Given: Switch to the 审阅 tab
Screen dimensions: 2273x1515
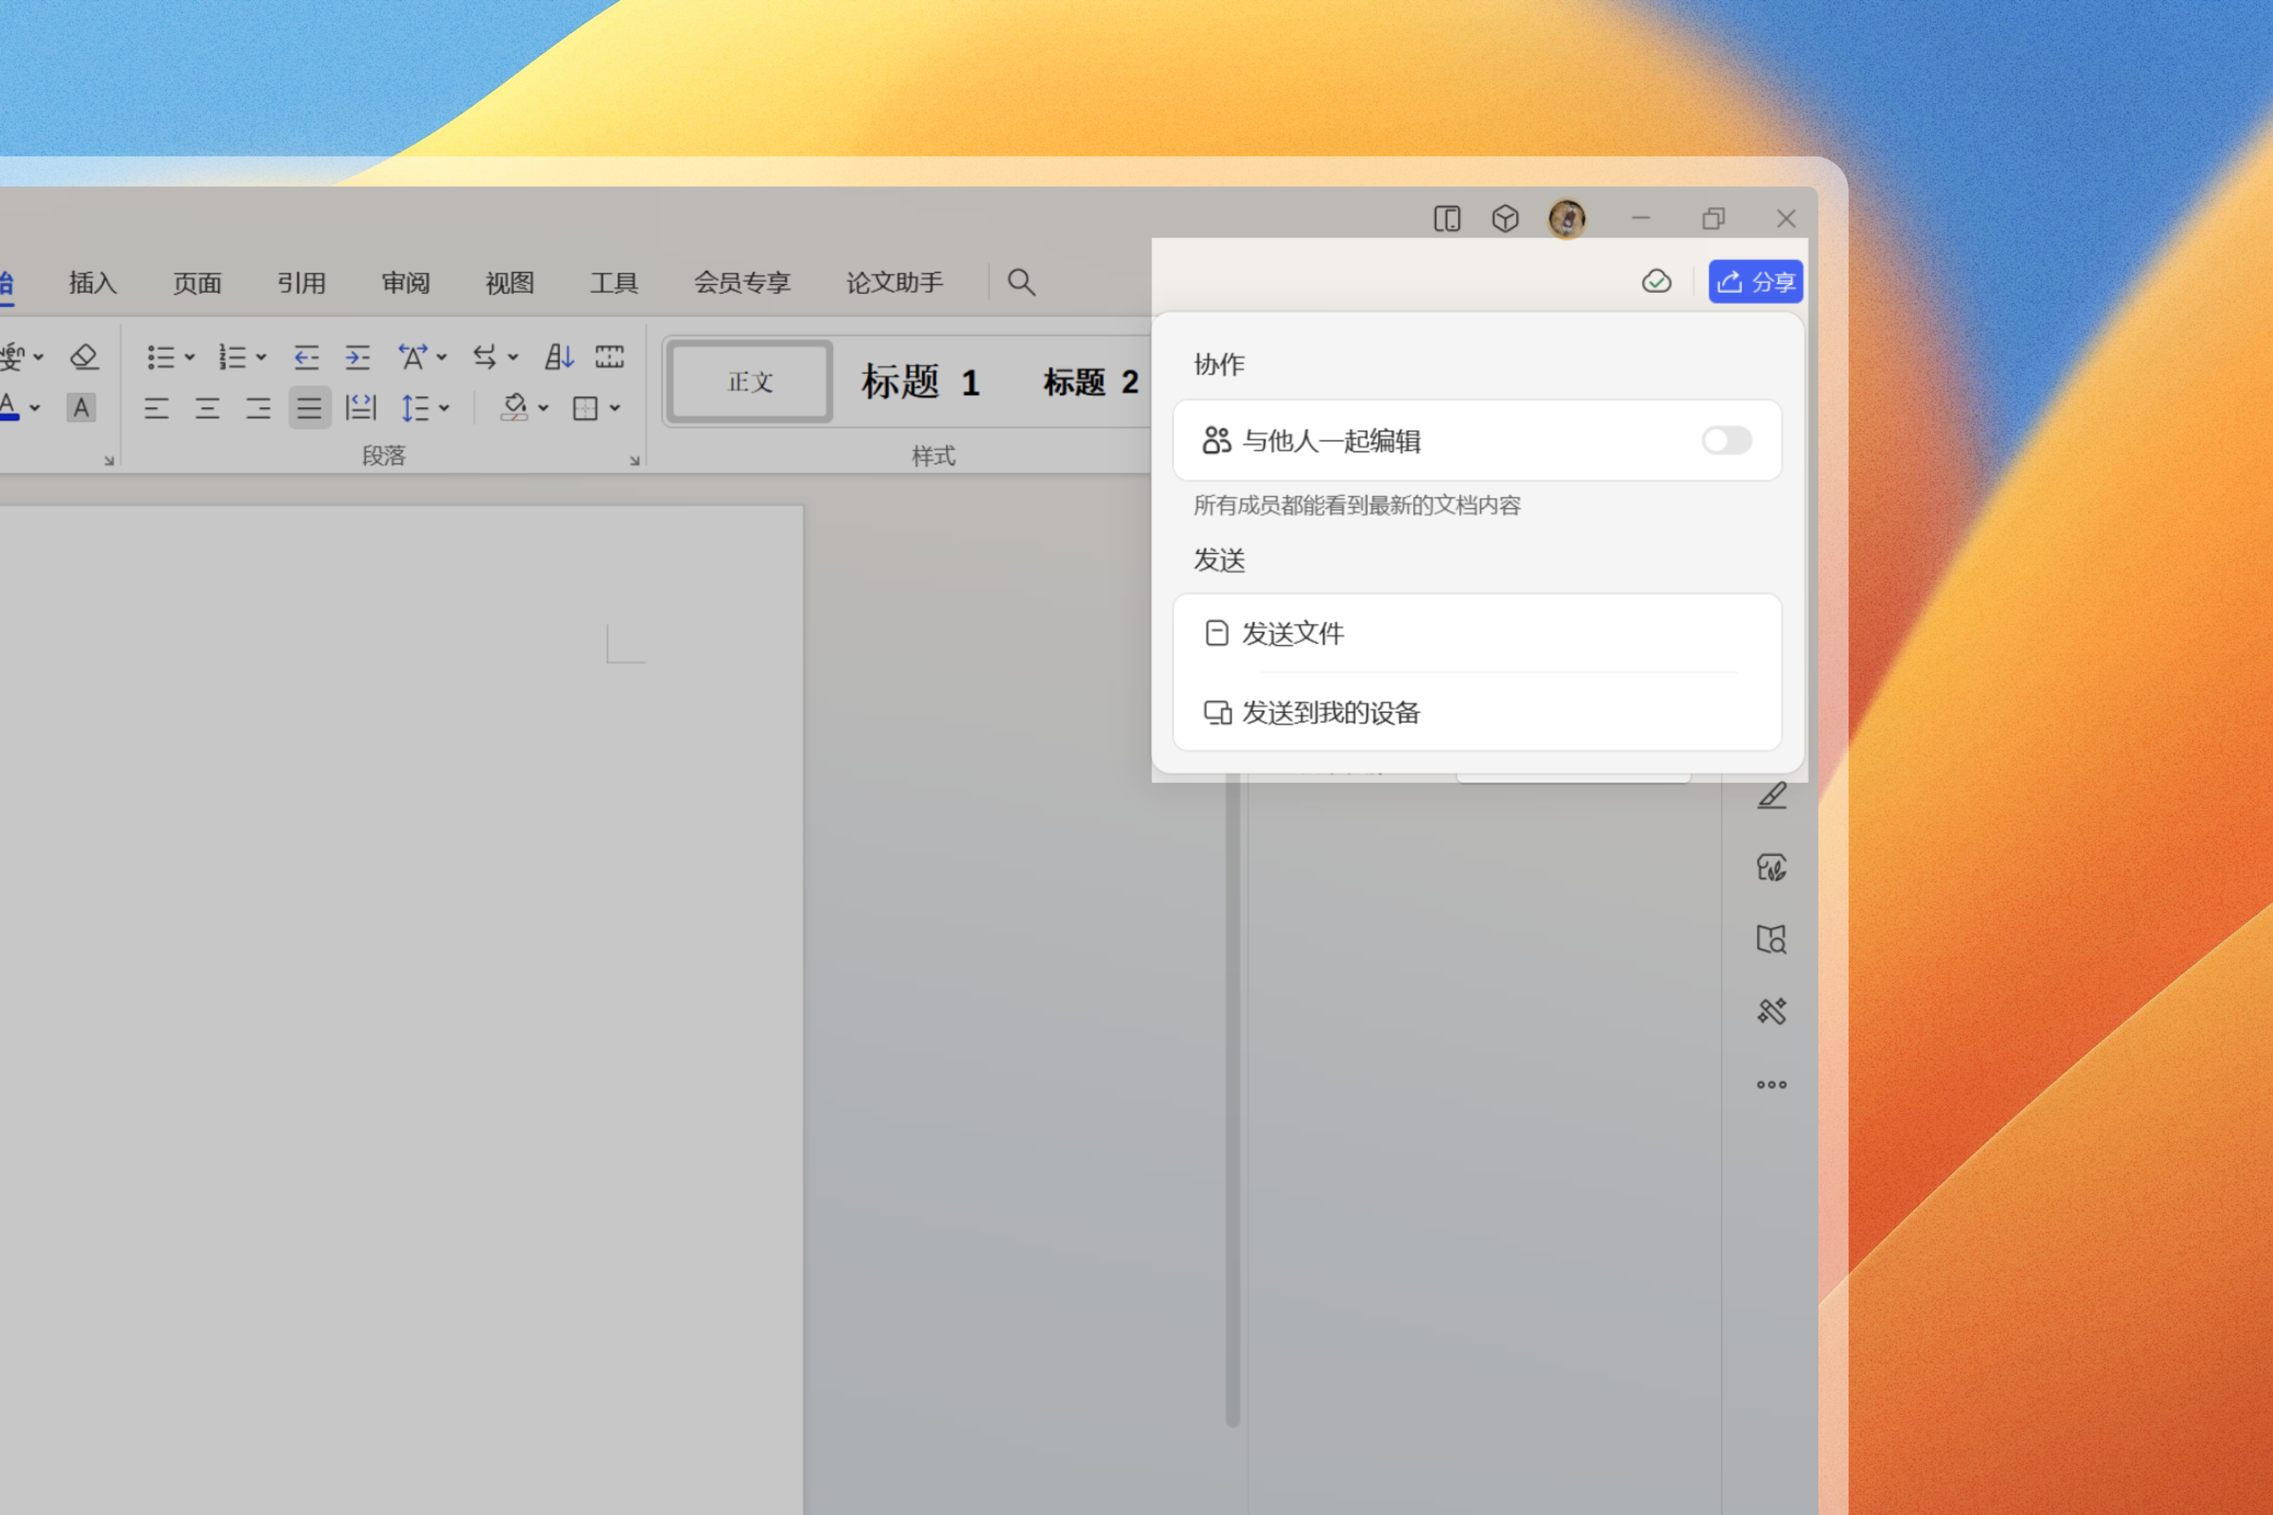Looking at the screenshot, I should click(406, 282).
